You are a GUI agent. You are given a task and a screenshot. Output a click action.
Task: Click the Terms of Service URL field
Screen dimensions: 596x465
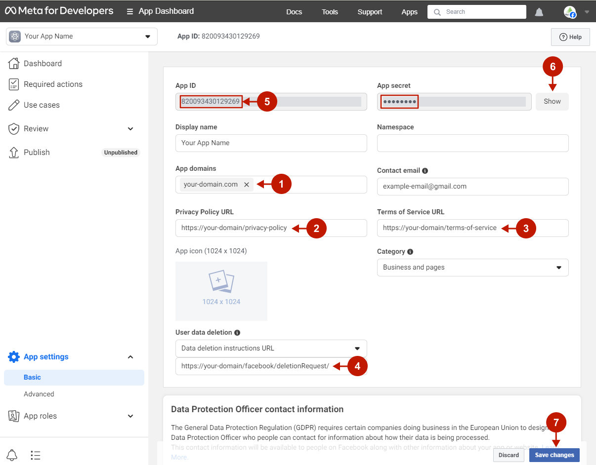(x=473, y=228)
